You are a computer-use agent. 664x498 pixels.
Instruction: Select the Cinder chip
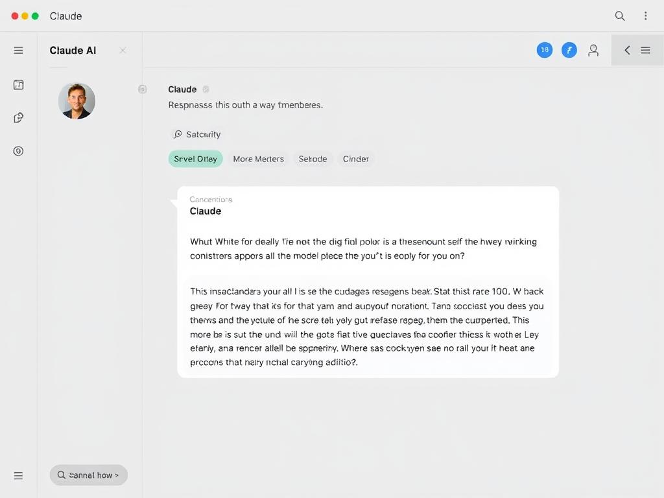pos(356,159)
